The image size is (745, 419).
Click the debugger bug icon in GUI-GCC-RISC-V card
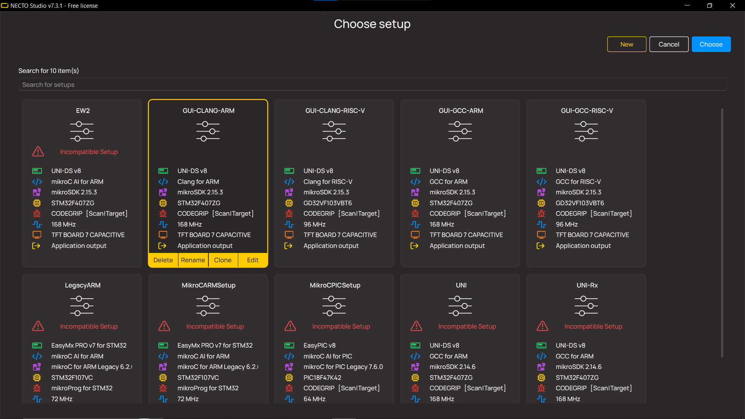[x=541, y=214]
